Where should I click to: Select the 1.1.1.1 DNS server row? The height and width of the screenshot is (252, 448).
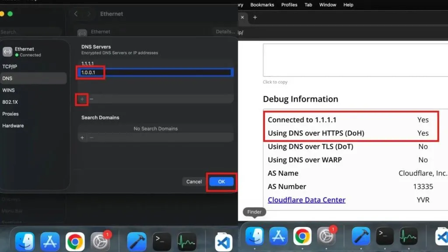156,64
